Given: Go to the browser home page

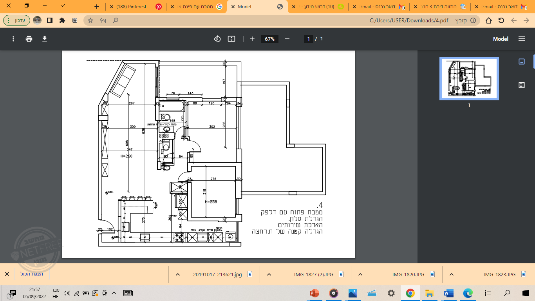Looking at the screenshot, I should 489,20.
